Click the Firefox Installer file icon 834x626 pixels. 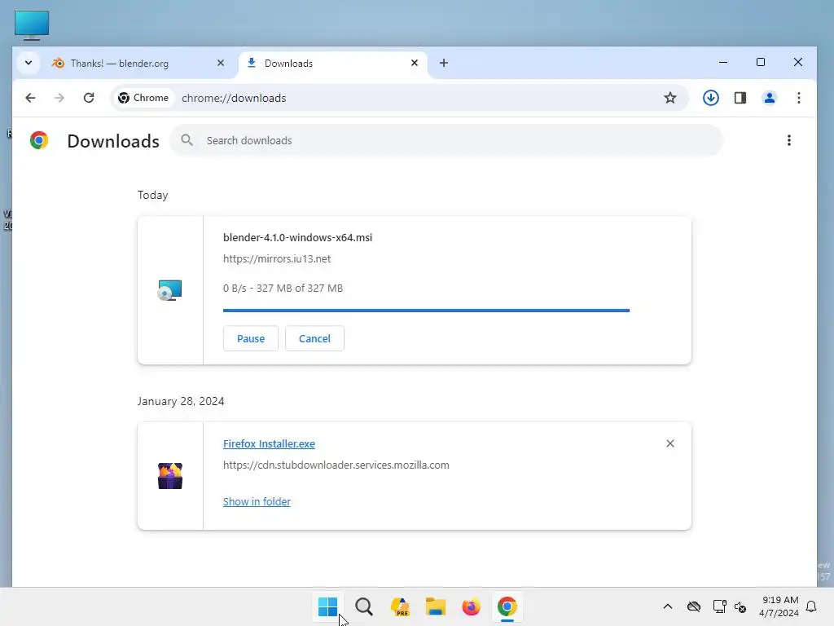point(170,476)
